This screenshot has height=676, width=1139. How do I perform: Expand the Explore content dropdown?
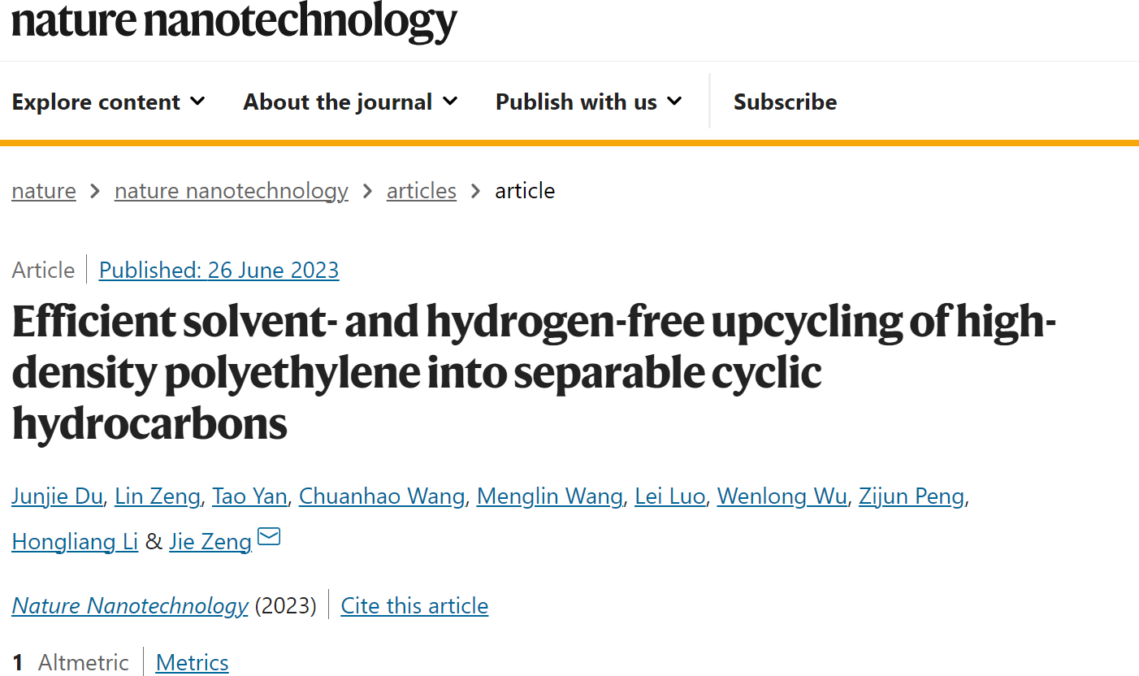pyautogui.click(x=109, y=102)
